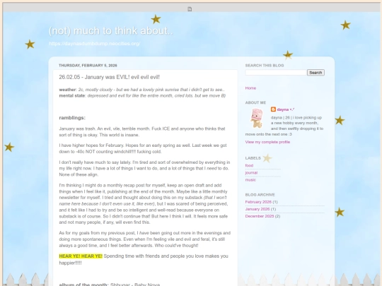The width and height of the screenshot is (382, 286).
Task: Open the dayna profile avatar image
Action: (x=257, y=118)
